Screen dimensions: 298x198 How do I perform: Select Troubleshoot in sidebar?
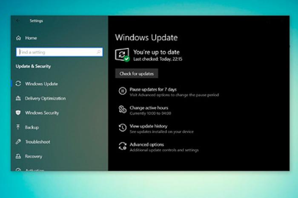point(37,141)
